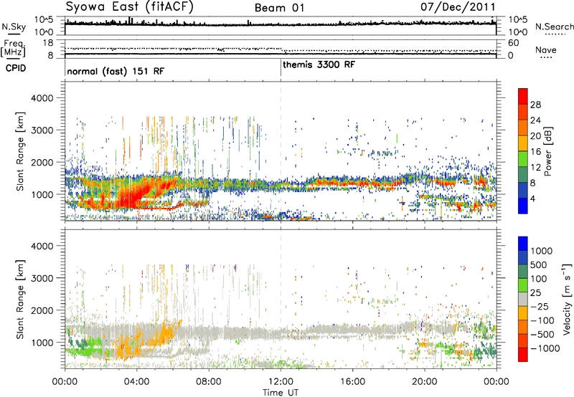
Task: Click the intense red power echo near 04:00
Action: [136, 197]
